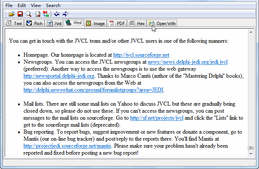This screenshot has width=259, height=169.
Task: Click the red floppy disk save icon
Action: coord(20,14)
